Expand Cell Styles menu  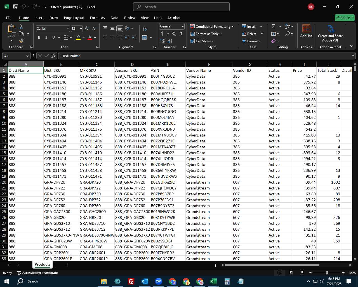(x=202, y=41)
